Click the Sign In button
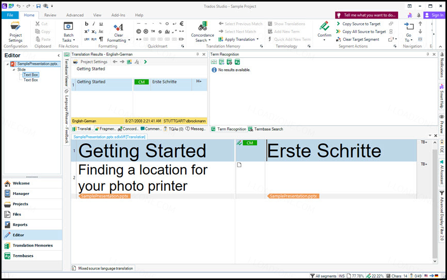Screen dimensions: 447x280 coord(434,15)
